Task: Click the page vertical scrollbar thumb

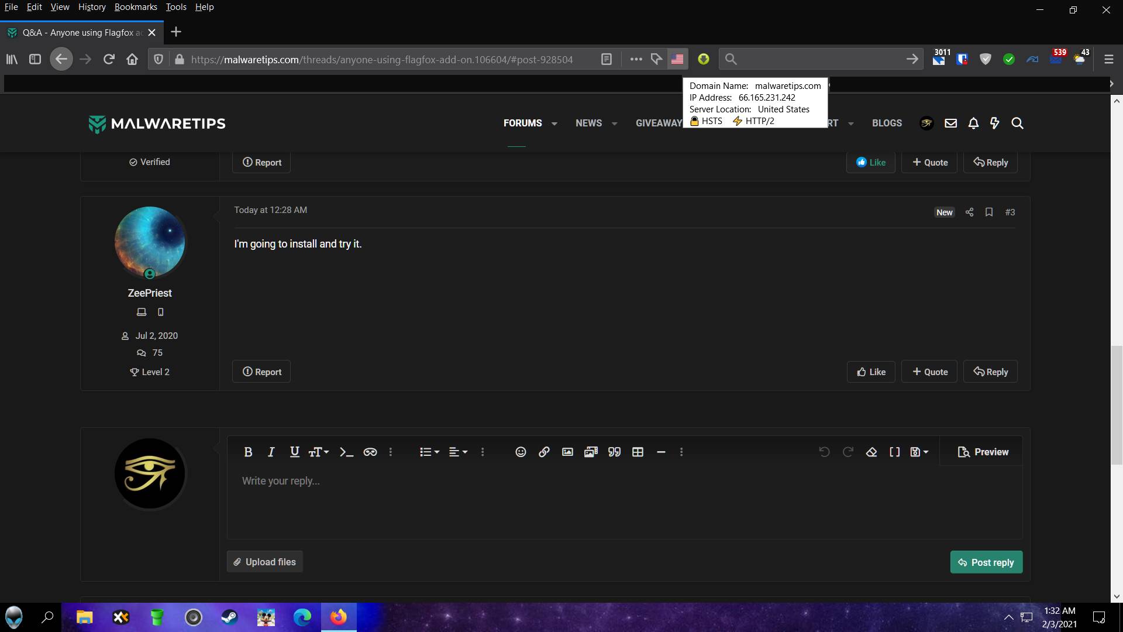Action: coord(1117,404)
